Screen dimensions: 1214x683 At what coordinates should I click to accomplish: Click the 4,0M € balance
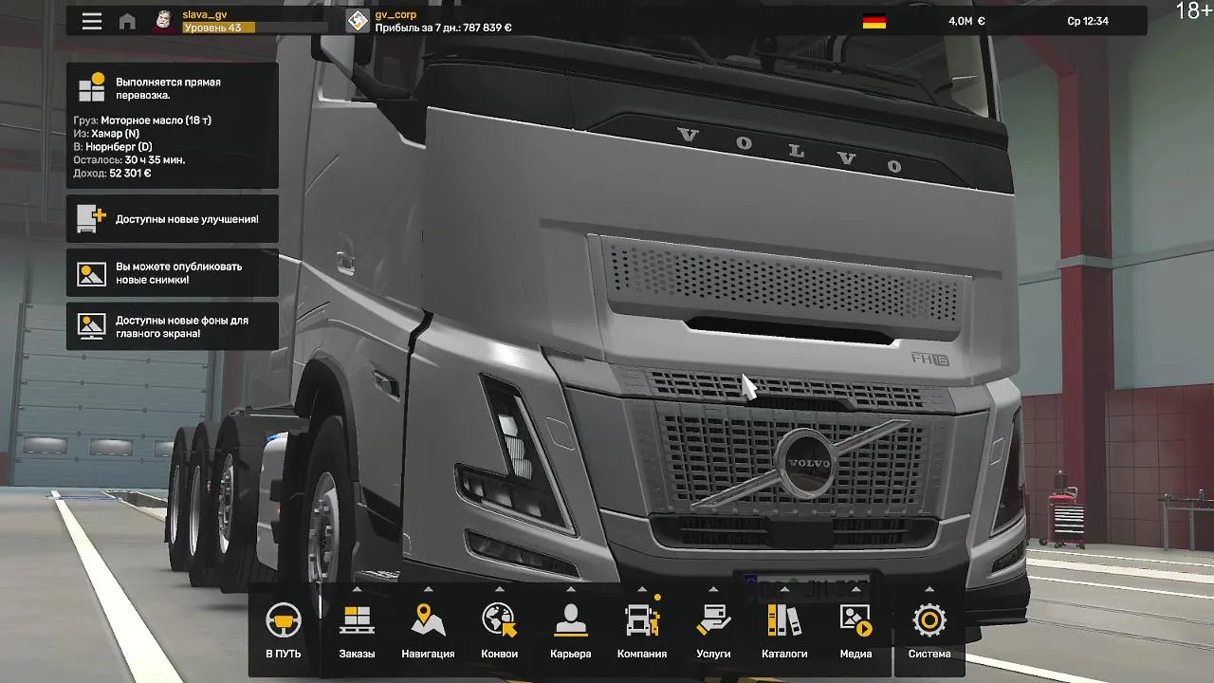tap(966, 21)
